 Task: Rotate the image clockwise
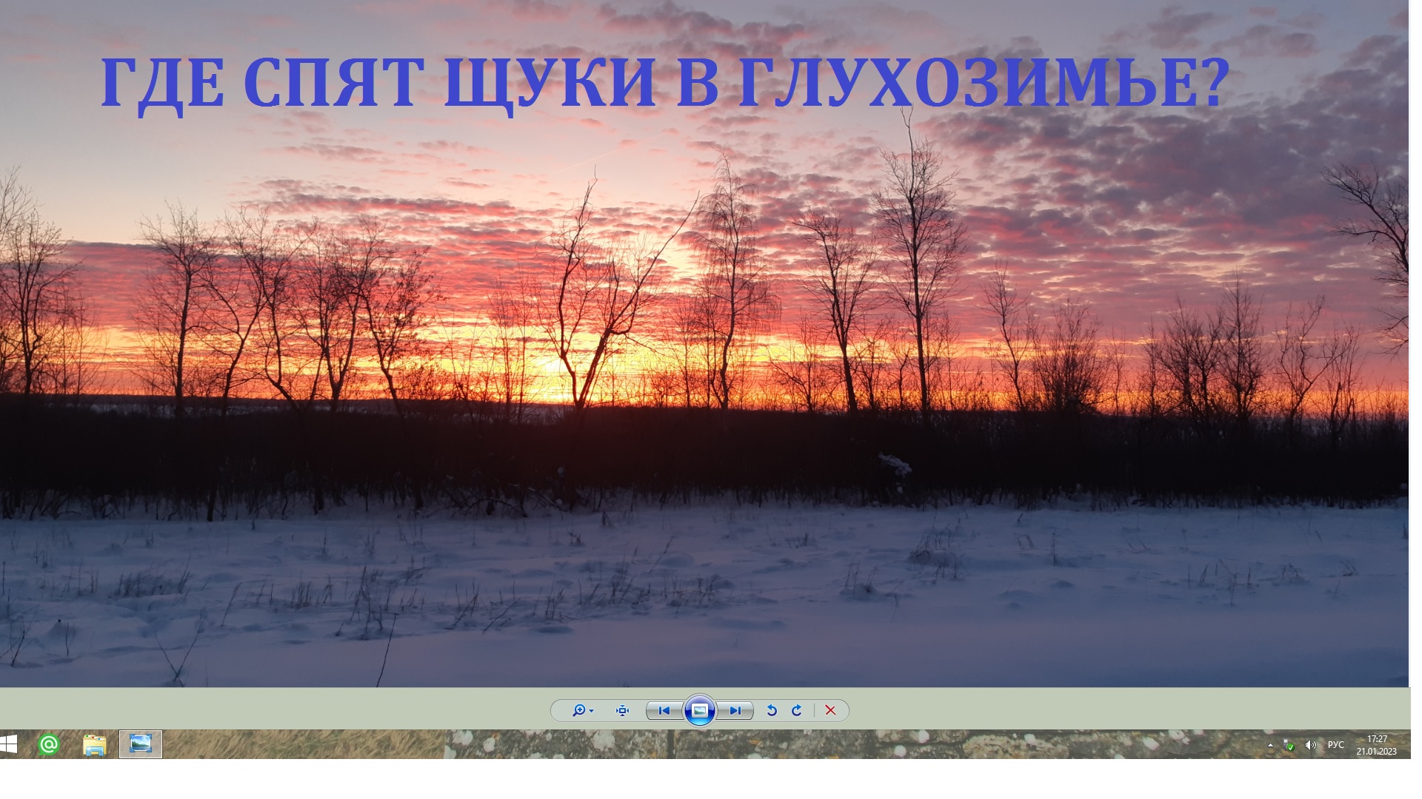[797, 711]
